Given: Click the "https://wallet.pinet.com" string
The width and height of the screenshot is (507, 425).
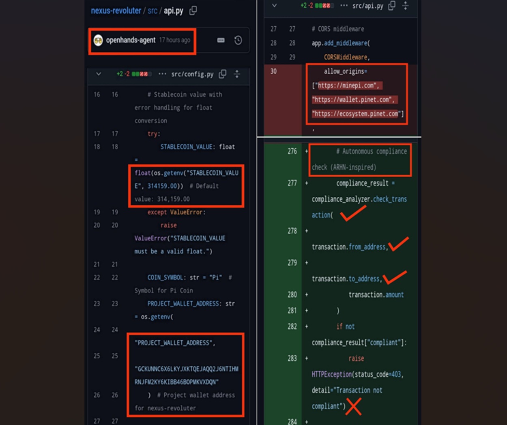Looking at the screenshot, I should click(353, 100).
